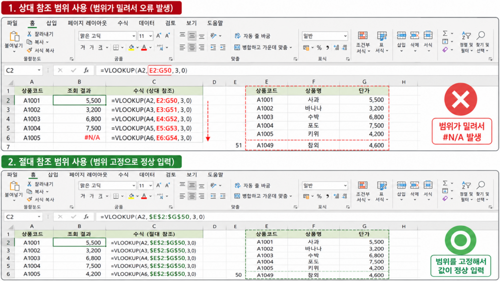The height and width of the screenshot is (281, 500).
Task: Click 정렬 및 필터 in example 1 ribbon
Action: [466, 42]
